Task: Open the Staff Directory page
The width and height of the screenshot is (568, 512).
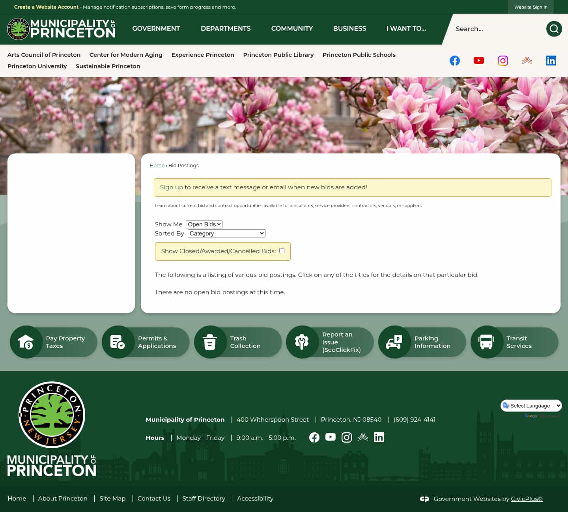Action: pos(204,498)
